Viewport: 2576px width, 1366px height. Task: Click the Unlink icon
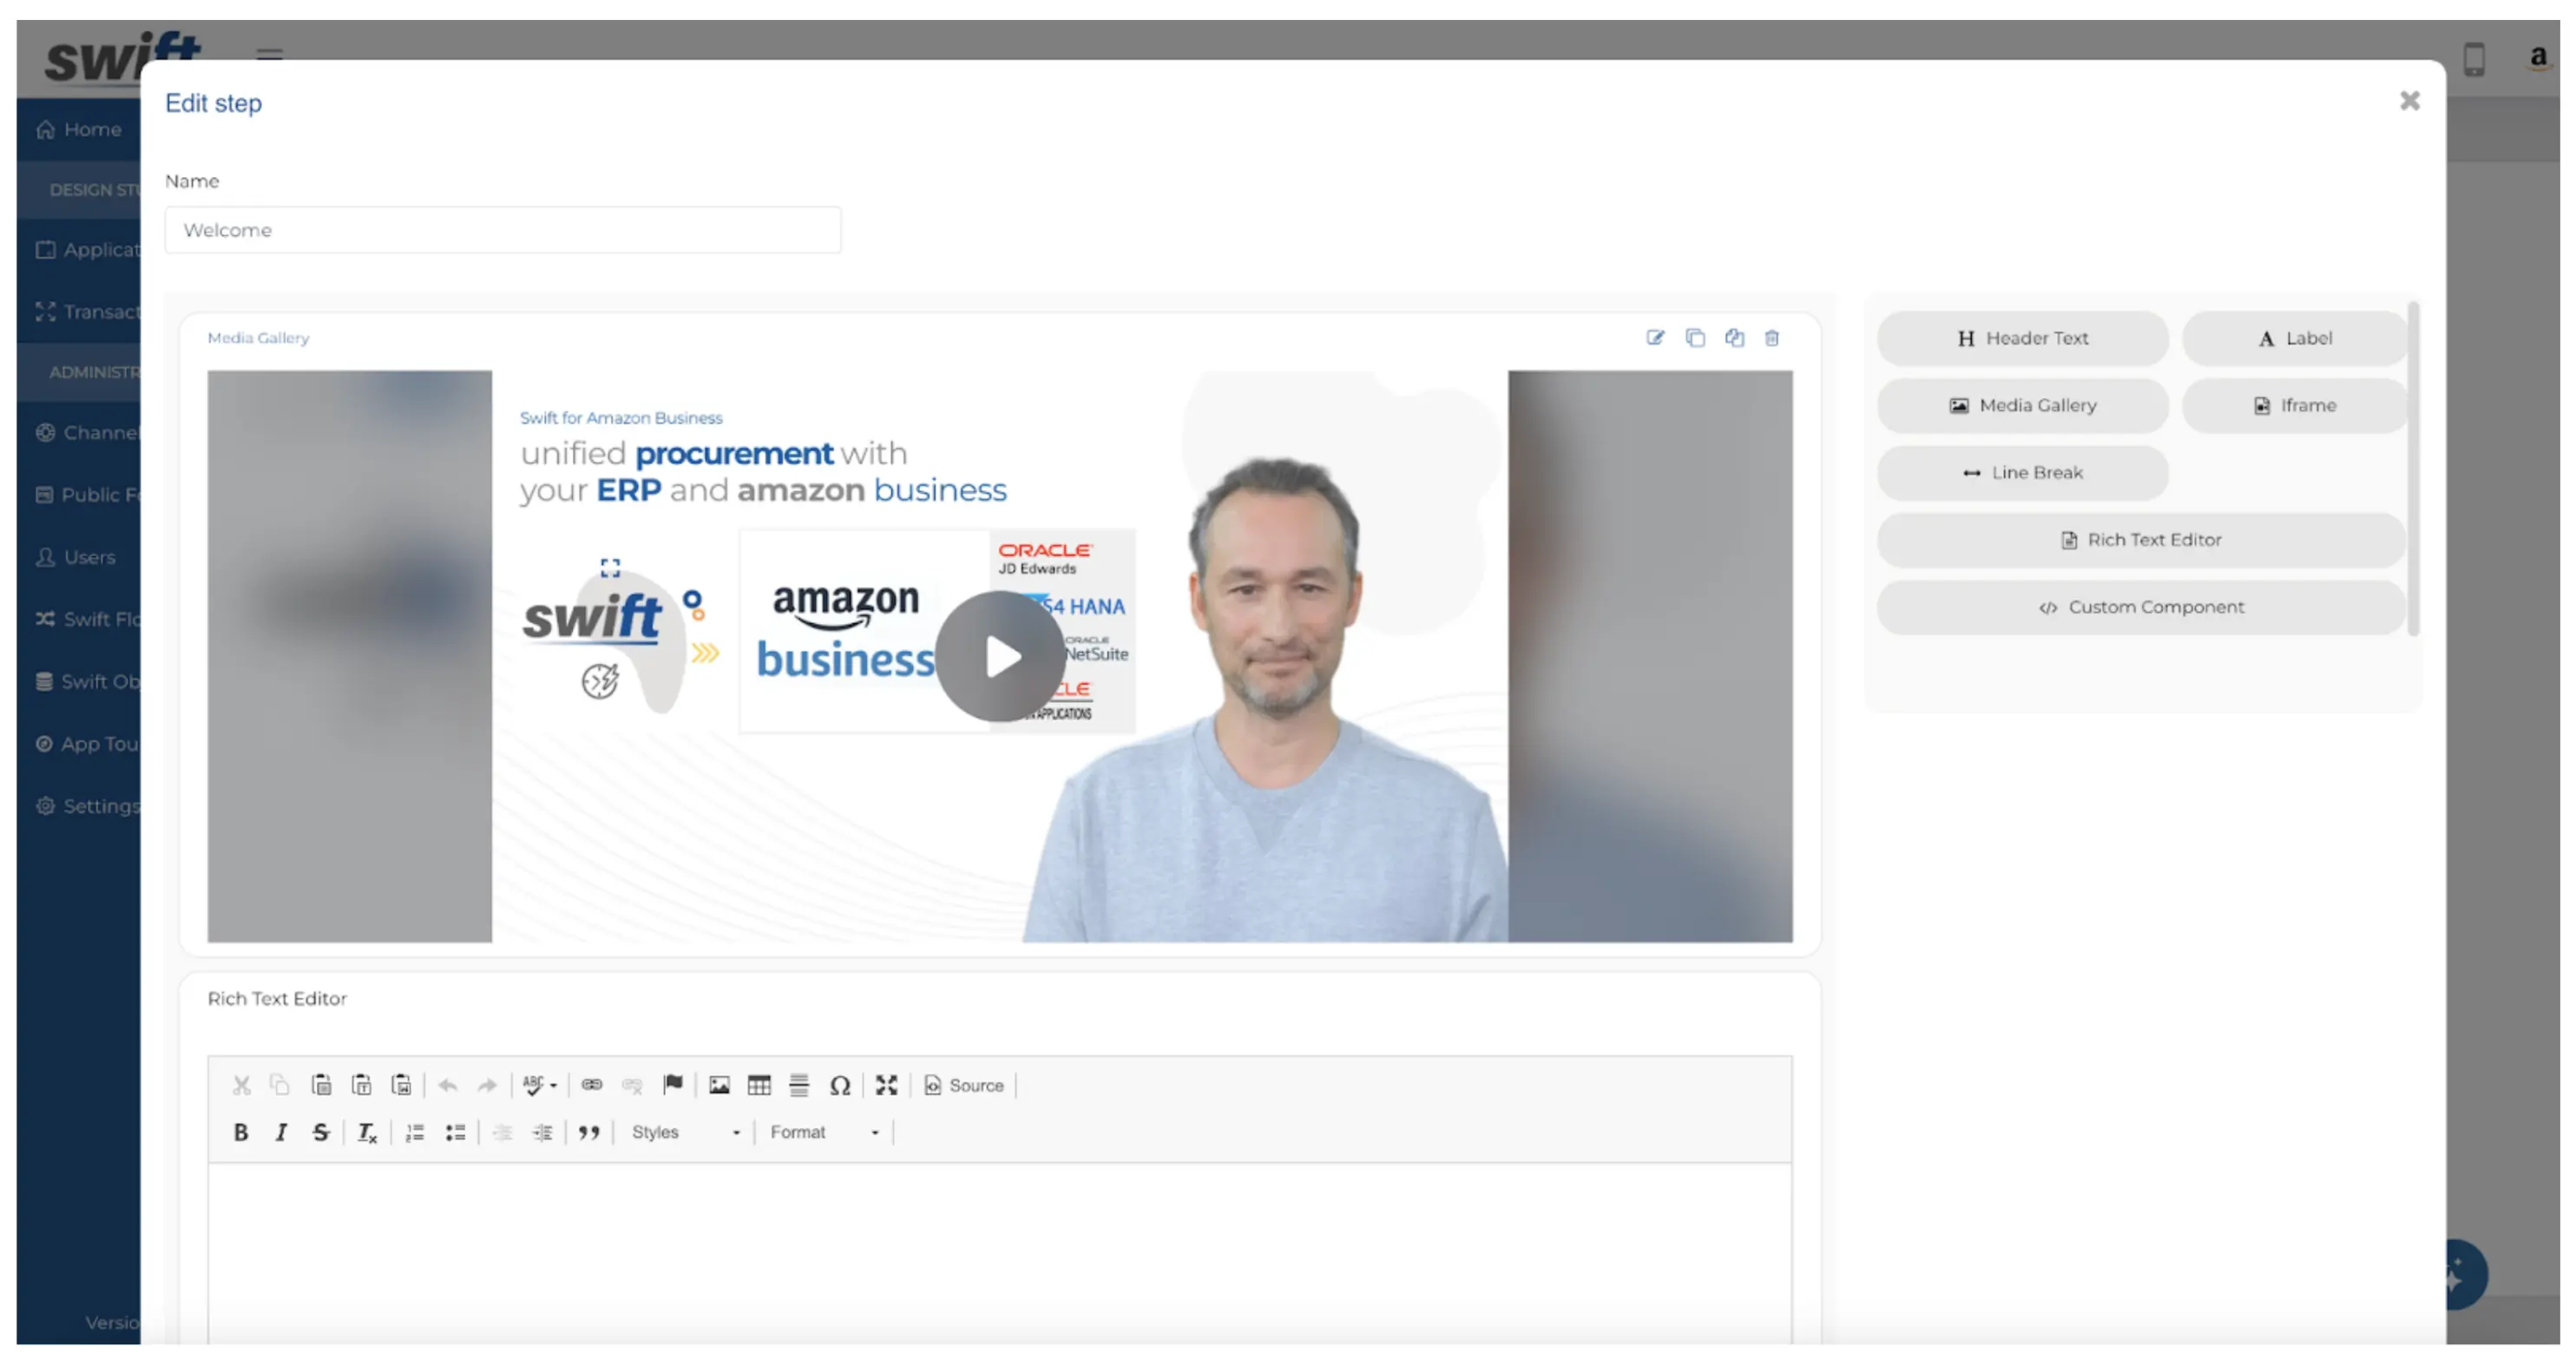coord(632,1085)
